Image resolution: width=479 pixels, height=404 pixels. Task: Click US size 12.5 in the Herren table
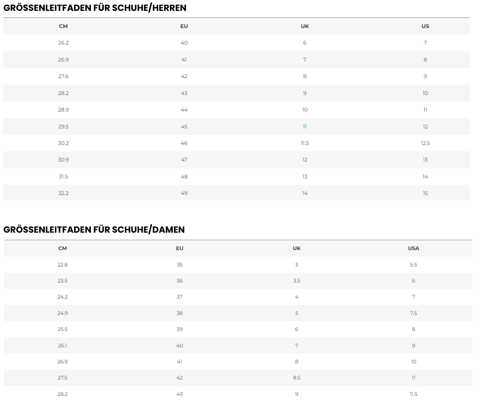(425, 143)
